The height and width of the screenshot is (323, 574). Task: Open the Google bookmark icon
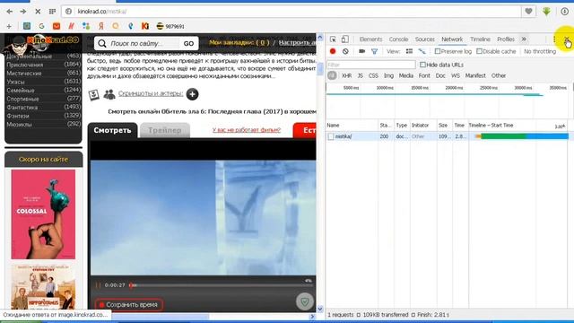pos(41,26)
